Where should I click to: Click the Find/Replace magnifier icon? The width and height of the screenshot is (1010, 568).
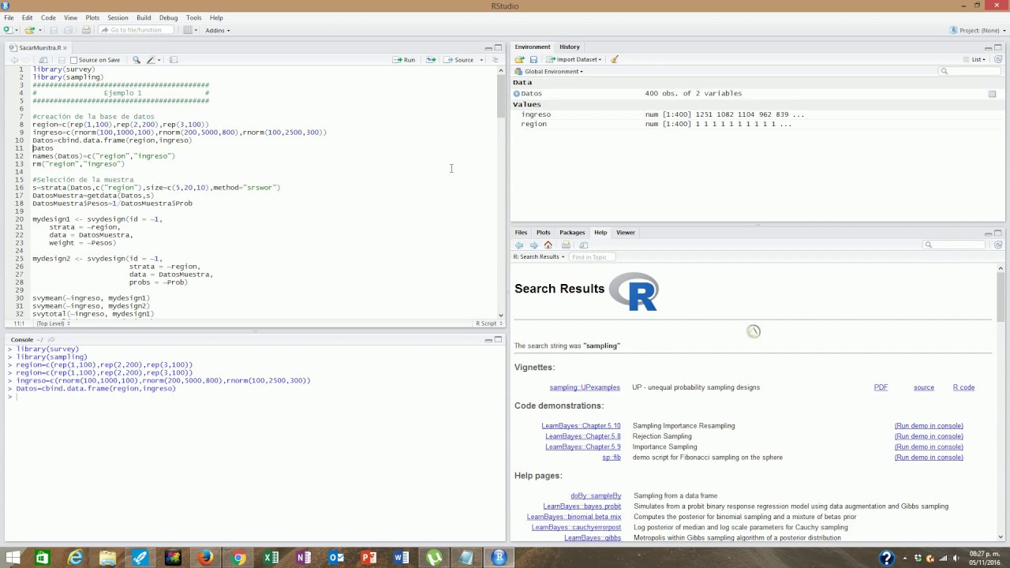[x=137, y=60]
